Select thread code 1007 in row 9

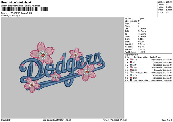click(x=153, y=81)
